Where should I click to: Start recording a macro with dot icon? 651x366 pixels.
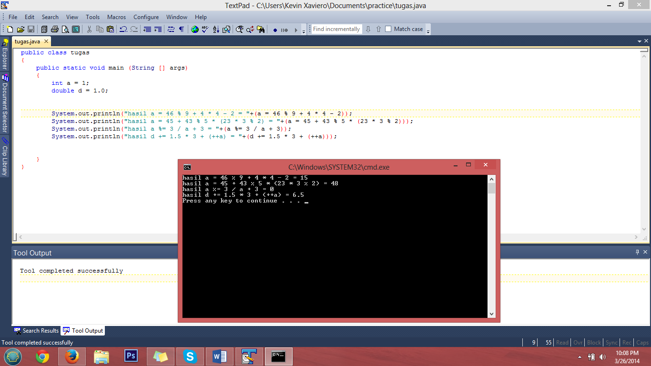(275, 30)
